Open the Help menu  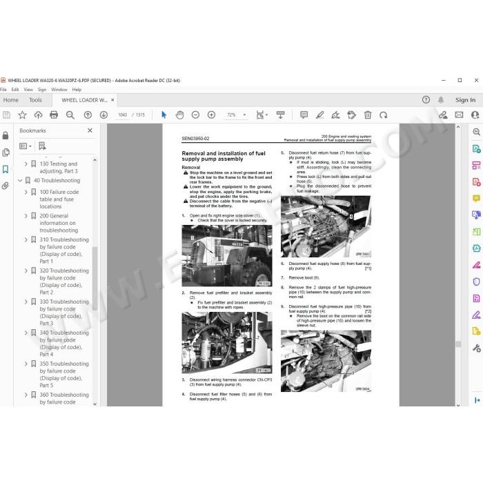[77, 90]
